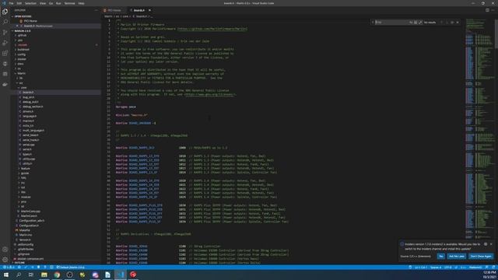Close the Insiders update notification
Image resolution: width=498 pixels, height=280 pixels.
[x=491, y=244]
